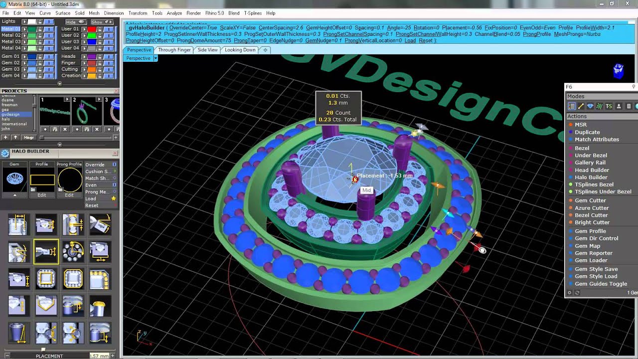Select the prong taper tool with angled cylinder

coord(19,333)
